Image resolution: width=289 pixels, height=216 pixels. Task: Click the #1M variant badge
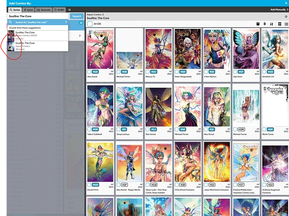pyautogui.click(x=241, y=129)
